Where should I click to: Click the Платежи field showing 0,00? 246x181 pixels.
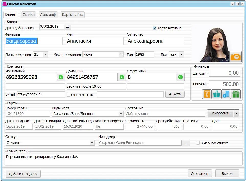(197, 126)
